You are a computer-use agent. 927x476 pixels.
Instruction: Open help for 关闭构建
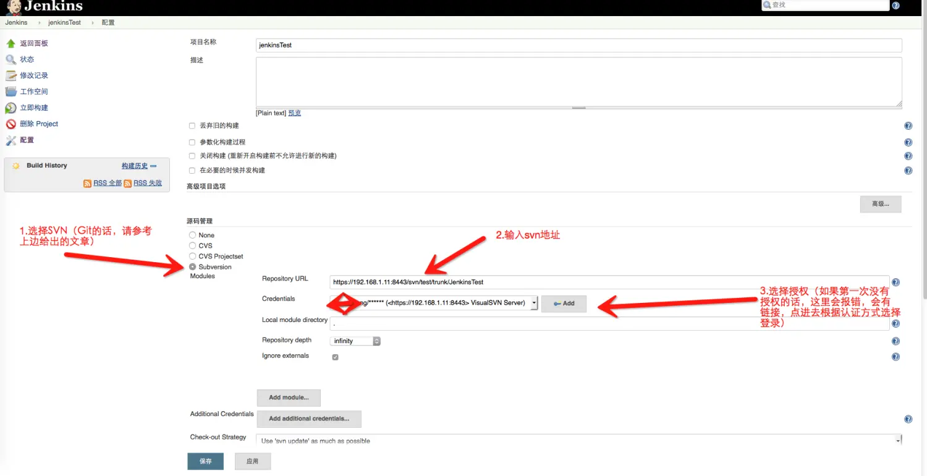tap(908, 156)
